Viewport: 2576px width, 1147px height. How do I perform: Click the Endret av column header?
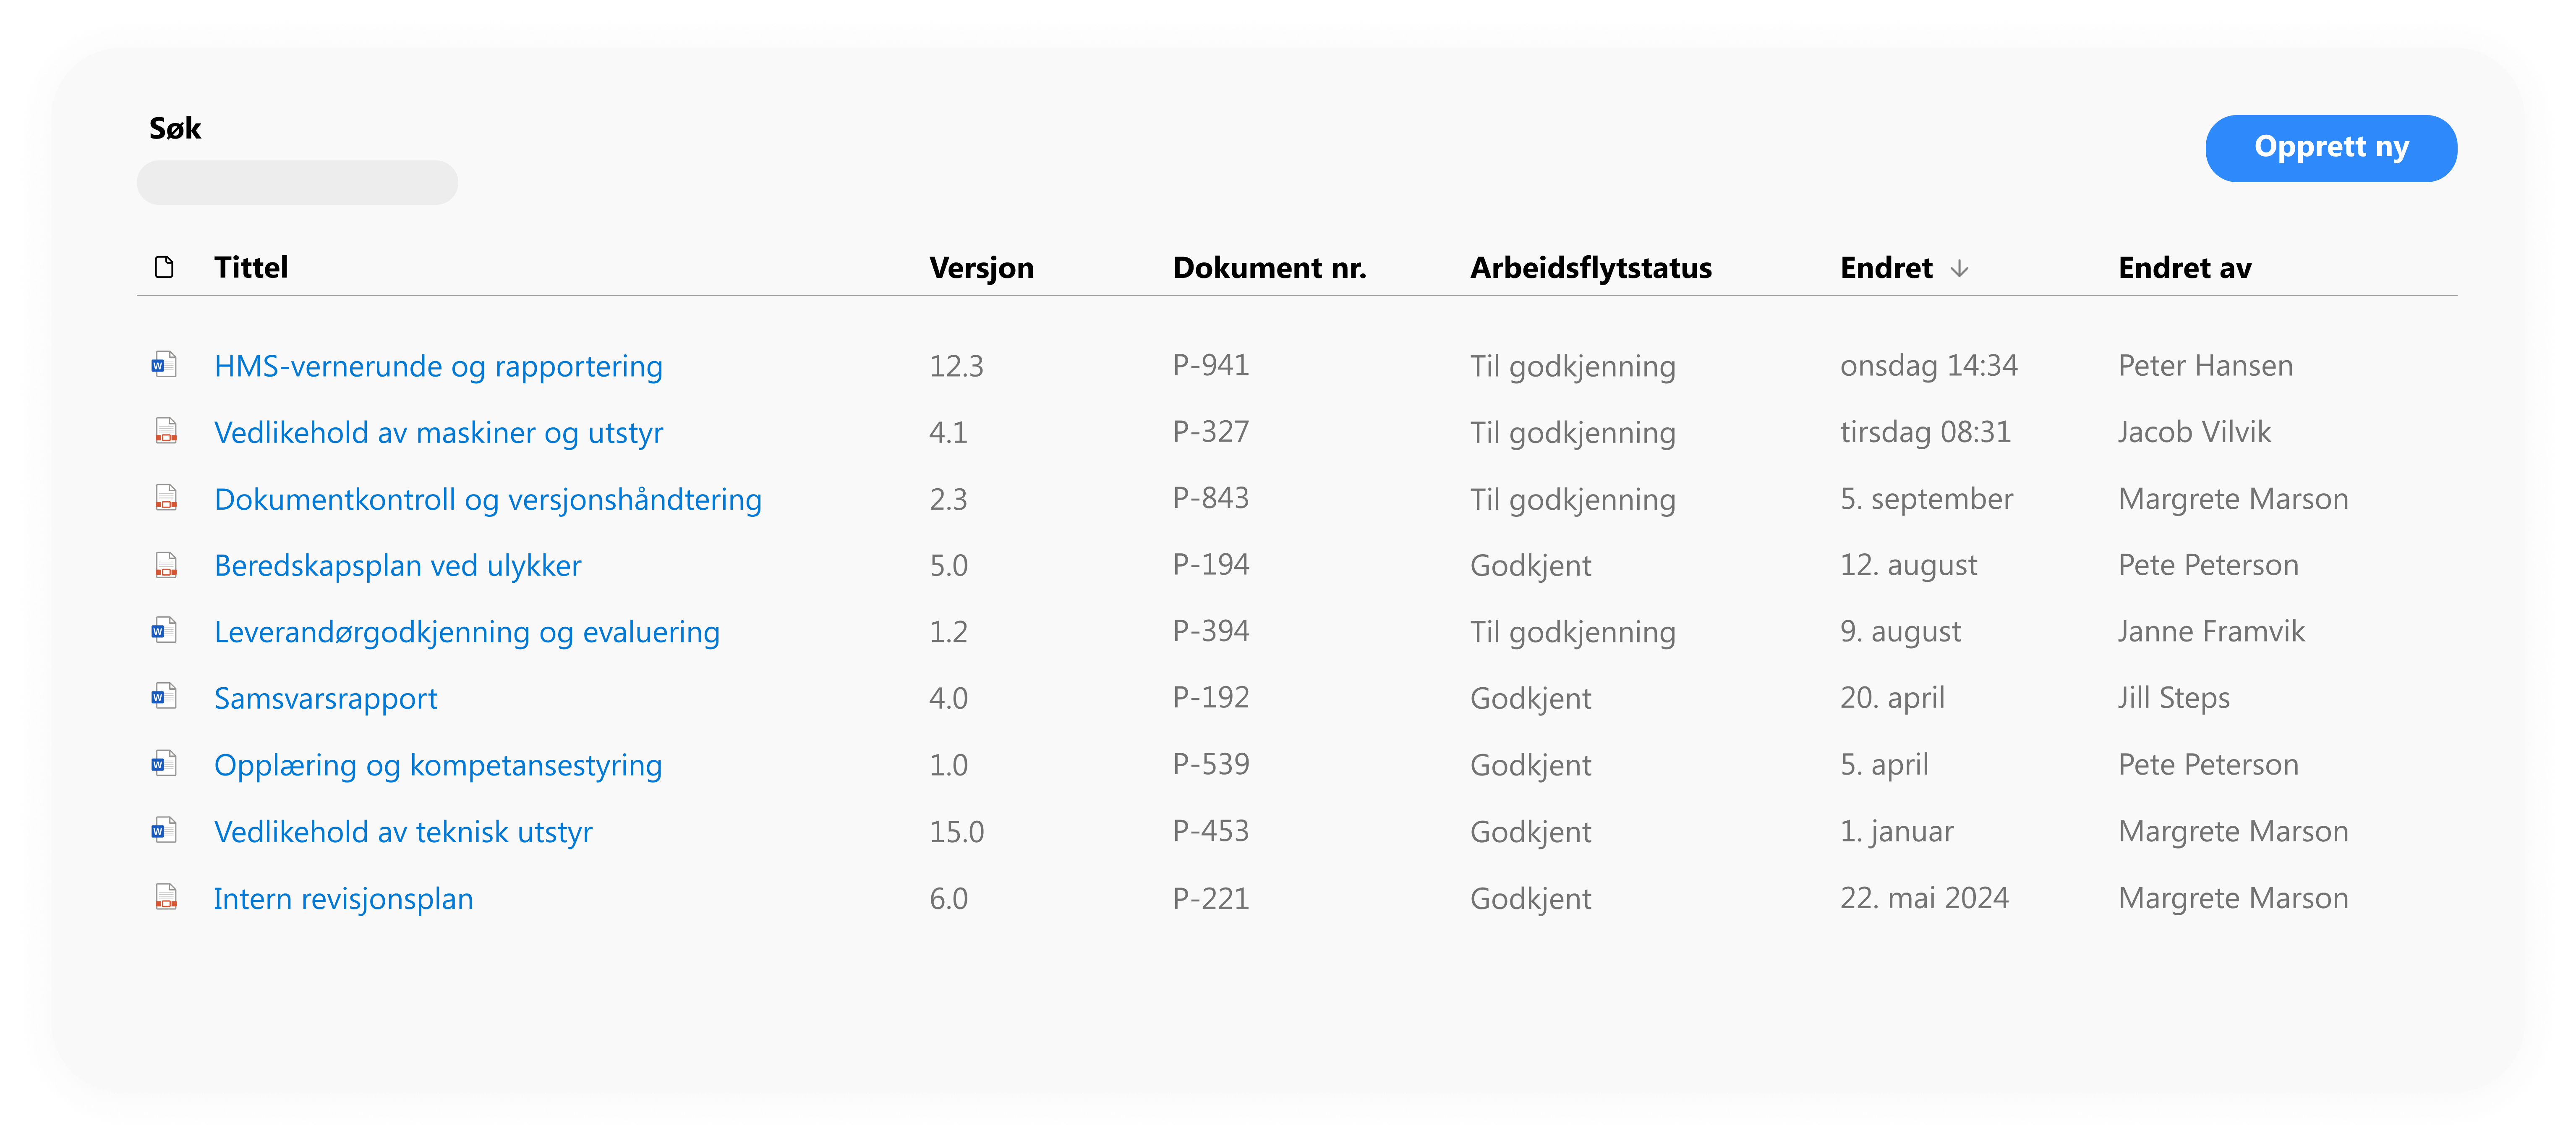(2184, 268)
